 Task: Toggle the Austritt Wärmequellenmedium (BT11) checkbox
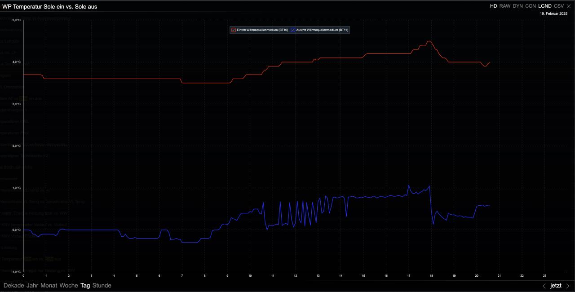[293, 30]
